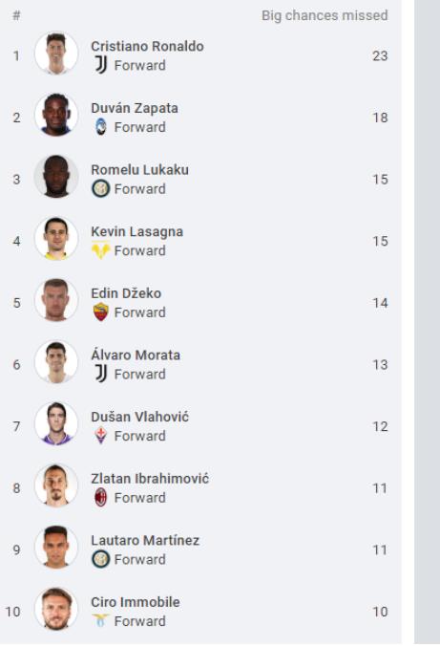Click the Juventus crest under Cristiano Ronaldo
This screenshot has height=646, width=440.
[x=101, y=65]
